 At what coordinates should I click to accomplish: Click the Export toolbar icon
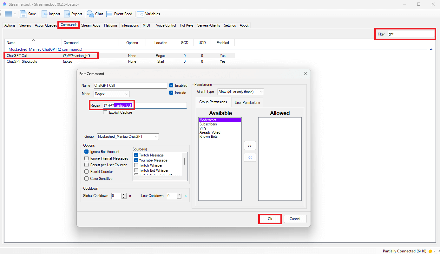tap(67, 14)
